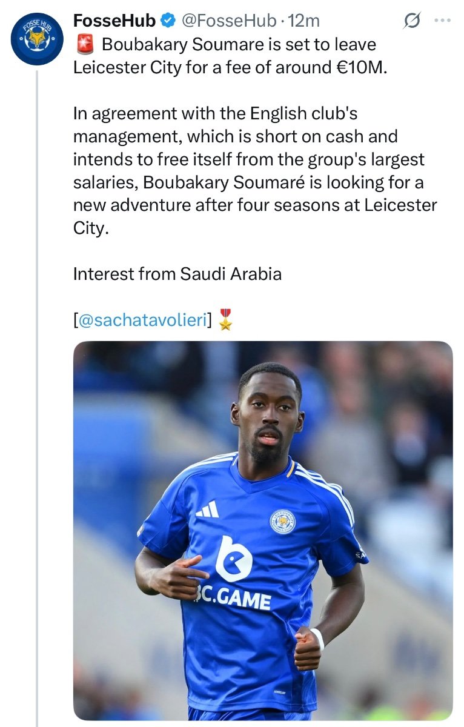Tap the blue verified badge
Screen dimensions: 464x727
pyautogui.click(x=167, y=21)
